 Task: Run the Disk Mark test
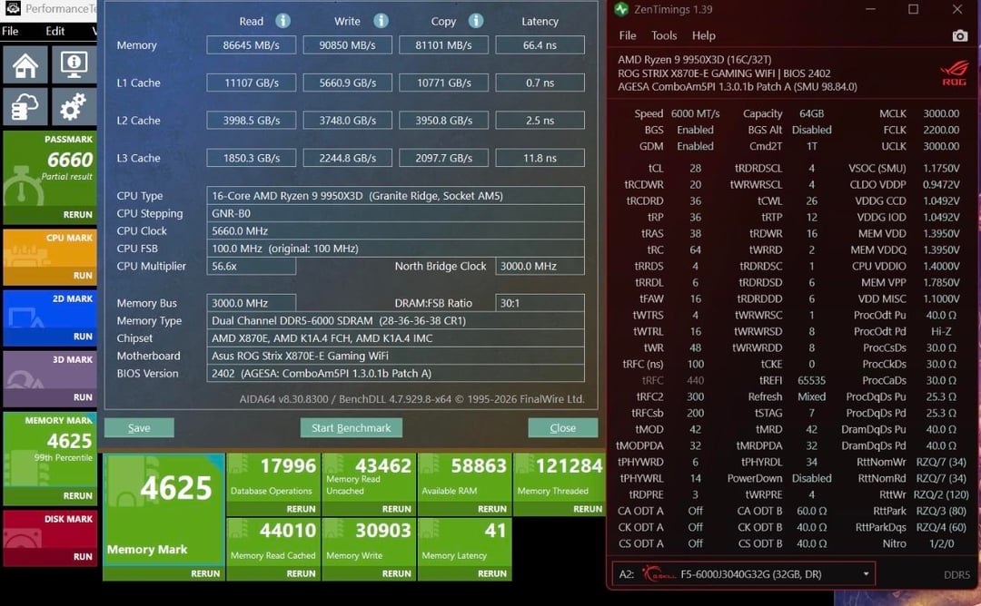(x=83, y=557)
